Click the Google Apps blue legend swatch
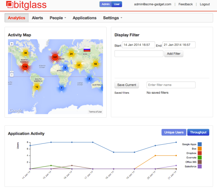 199,144
